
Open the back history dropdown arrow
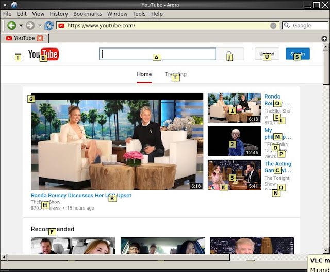[x=21, y=26]
